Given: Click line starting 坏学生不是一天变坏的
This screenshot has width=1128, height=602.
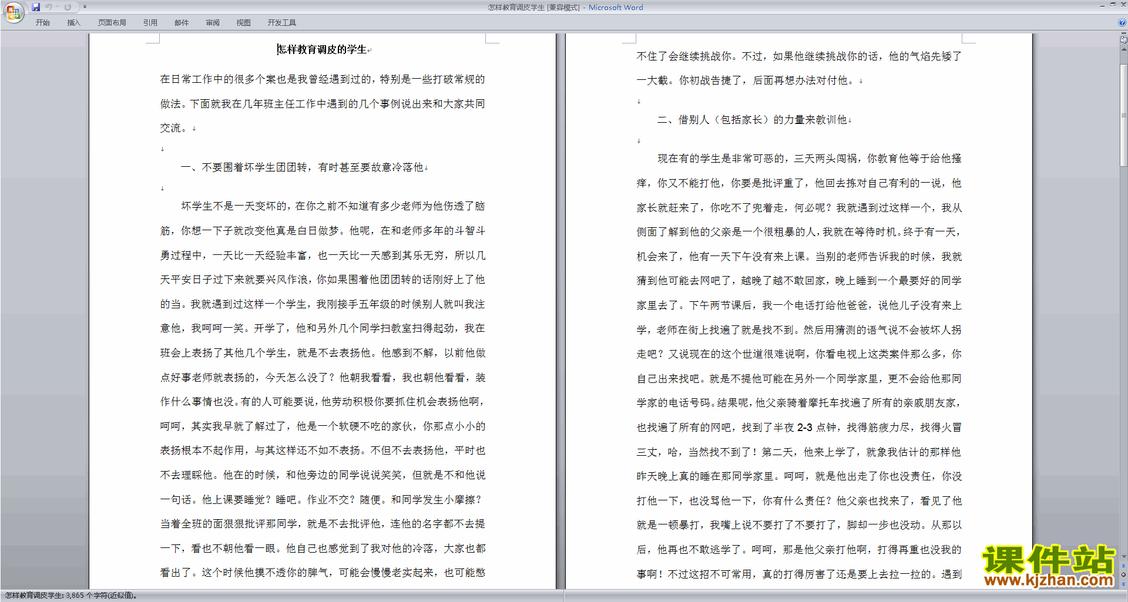Looking at the screenshot, I should point(333,206).
